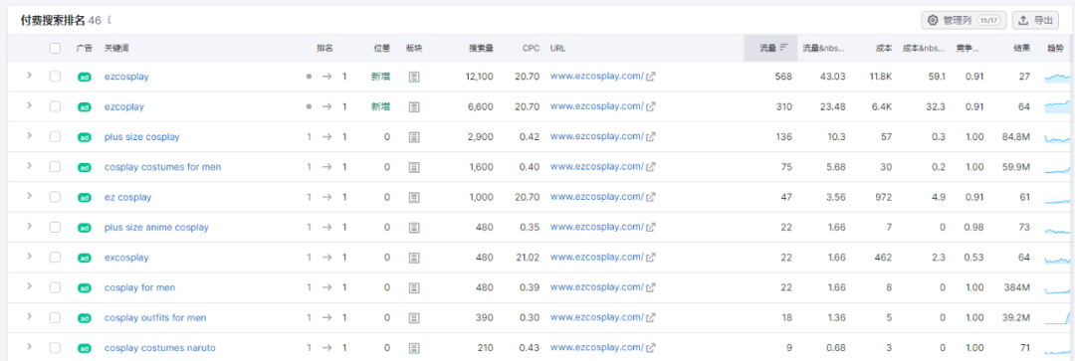Open external link icon for cosplay outfits for men

(x=651, y=318)
